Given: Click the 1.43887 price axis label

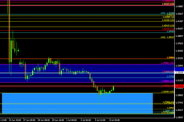Looking at the screenshot, I should click(x=179, y=6).
